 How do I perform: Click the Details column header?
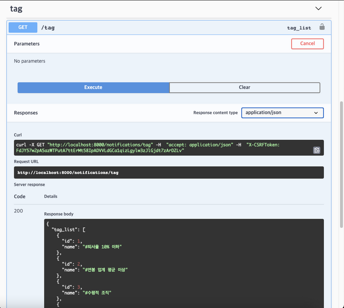(x=51, y=196)
